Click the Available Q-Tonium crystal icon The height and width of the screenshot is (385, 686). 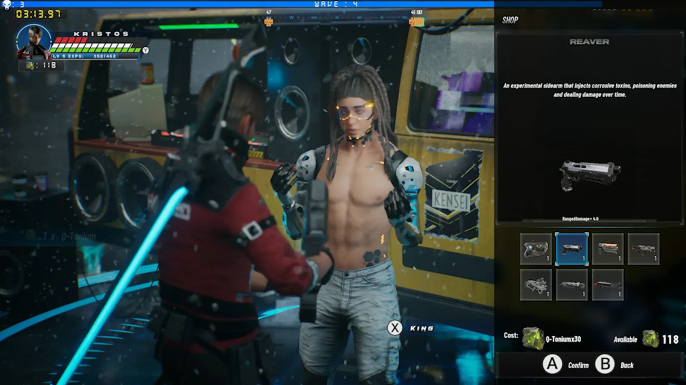[x=651, y=339]
